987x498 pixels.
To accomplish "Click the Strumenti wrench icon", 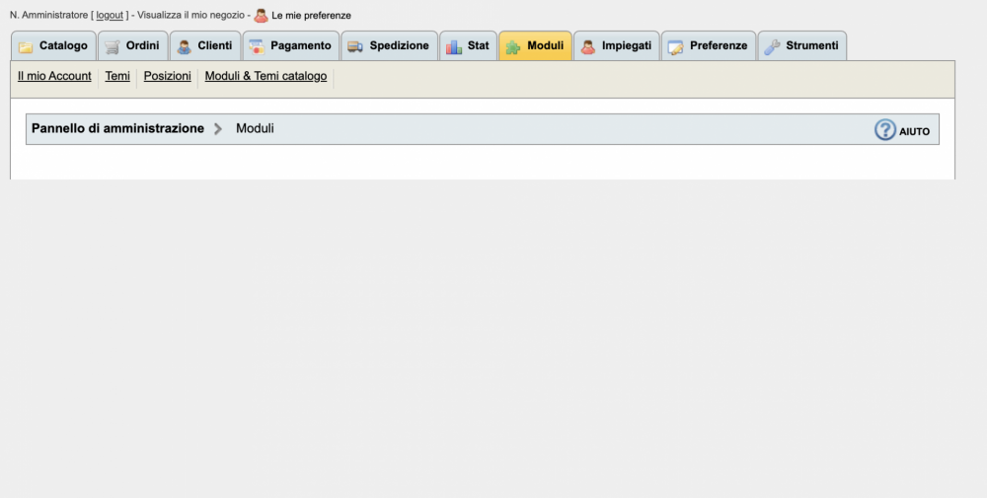I will (773, 47).
